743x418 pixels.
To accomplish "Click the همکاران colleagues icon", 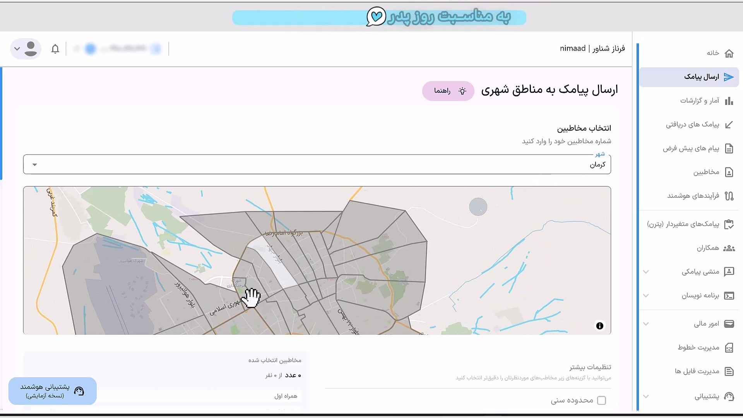I will point(729,248).
